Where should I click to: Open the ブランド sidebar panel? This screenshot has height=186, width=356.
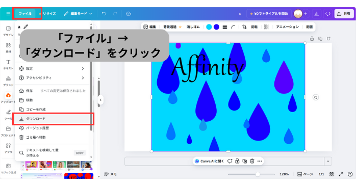tap(8, 81)
